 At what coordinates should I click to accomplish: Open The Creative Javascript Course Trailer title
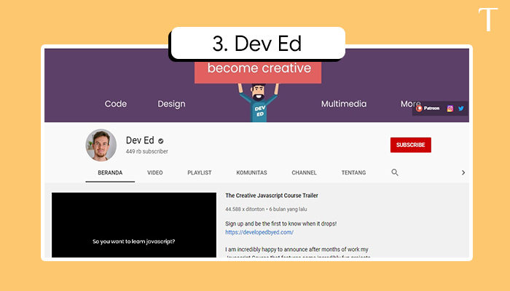coord(272,196)
